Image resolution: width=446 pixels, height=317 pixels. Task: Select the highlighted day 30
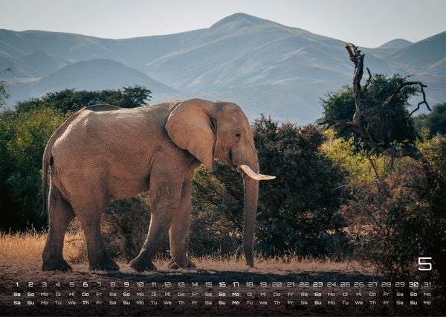coord(413,284)
